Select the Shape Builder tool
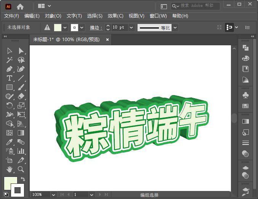The height and width of the screenshot is (199, 258). [10, 124]
